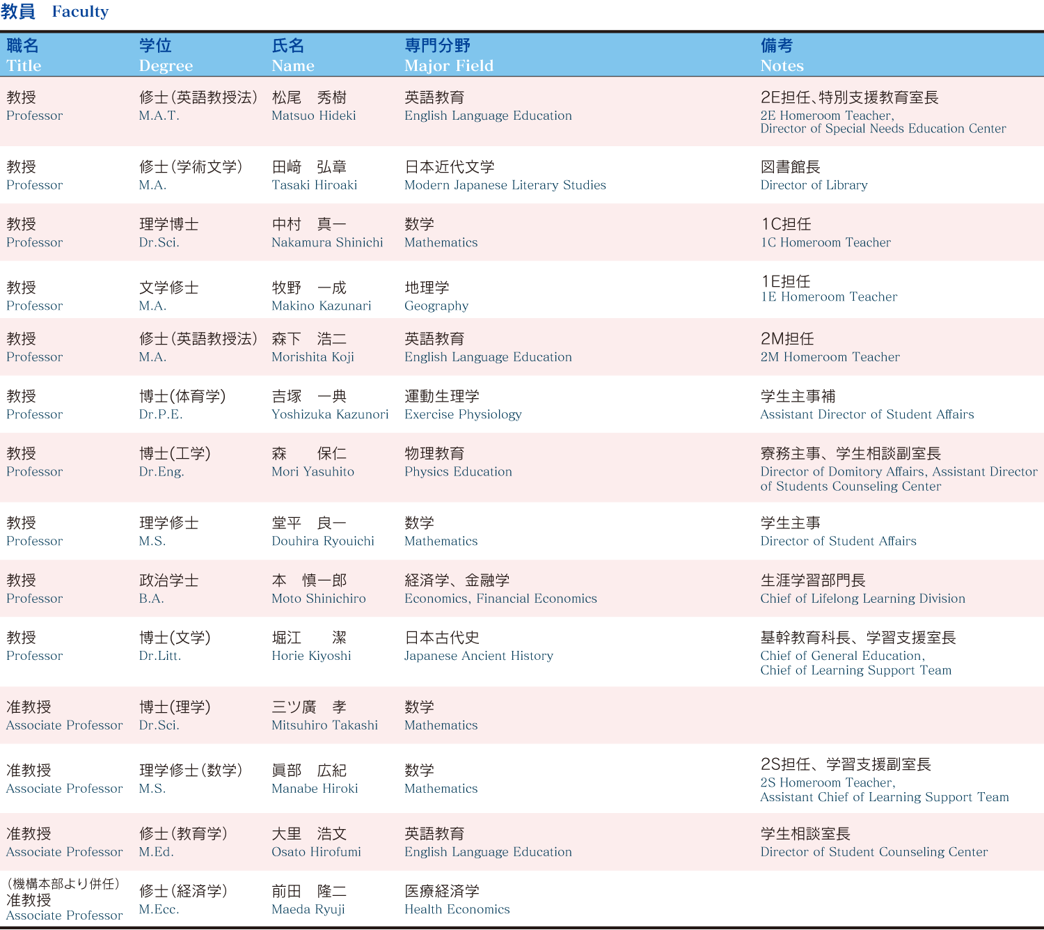The height and width of the screenshot is (930, 1044).
Task: Click 'Mathematics' in Douhira Ryouichi's row
Action: point(441,541)
